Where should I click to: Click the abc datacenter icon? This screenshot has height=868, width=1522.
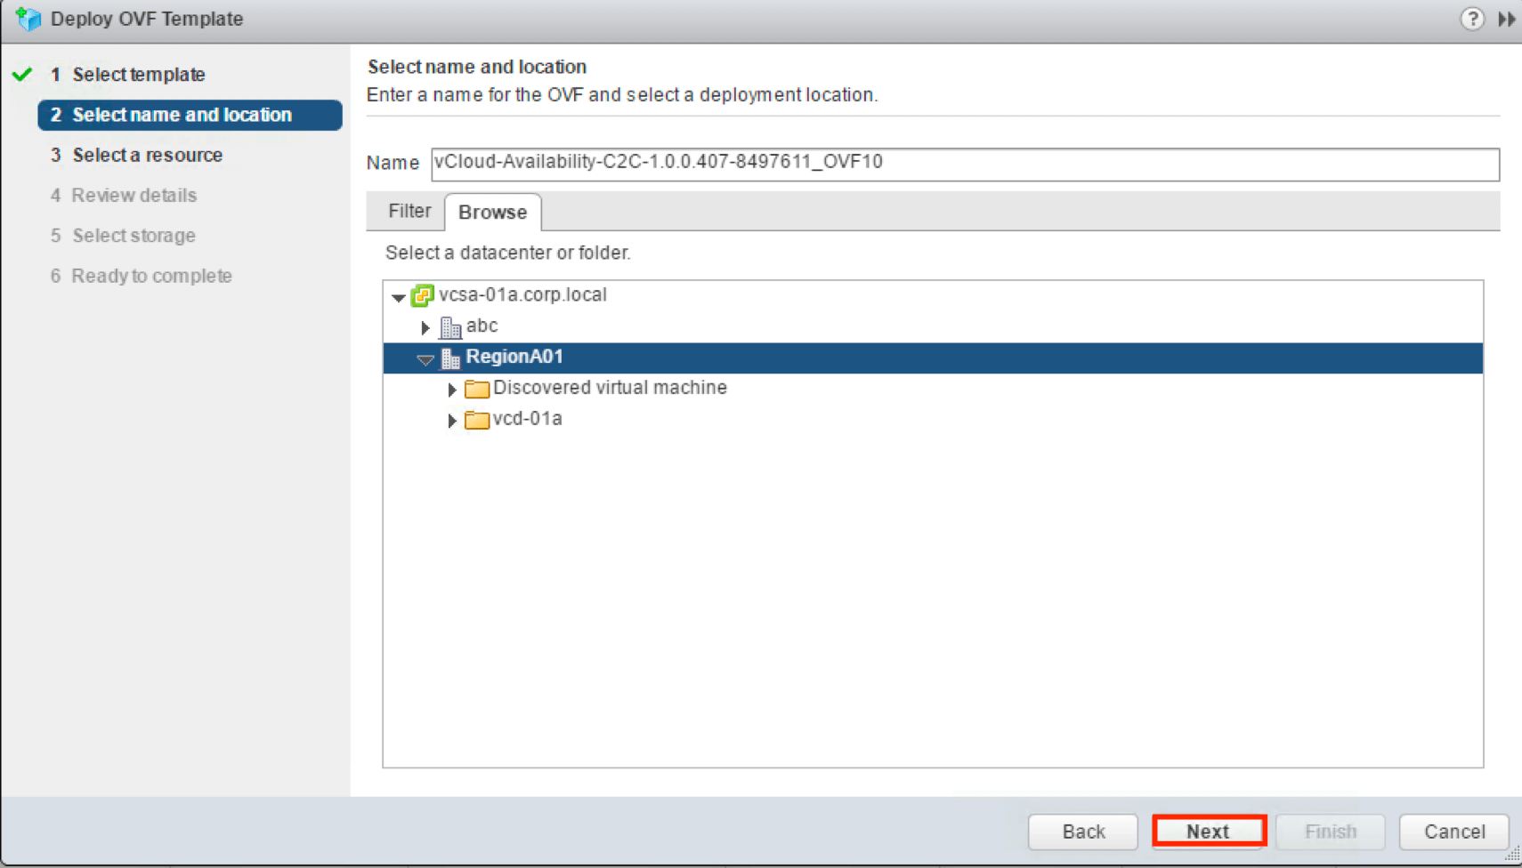450,327
